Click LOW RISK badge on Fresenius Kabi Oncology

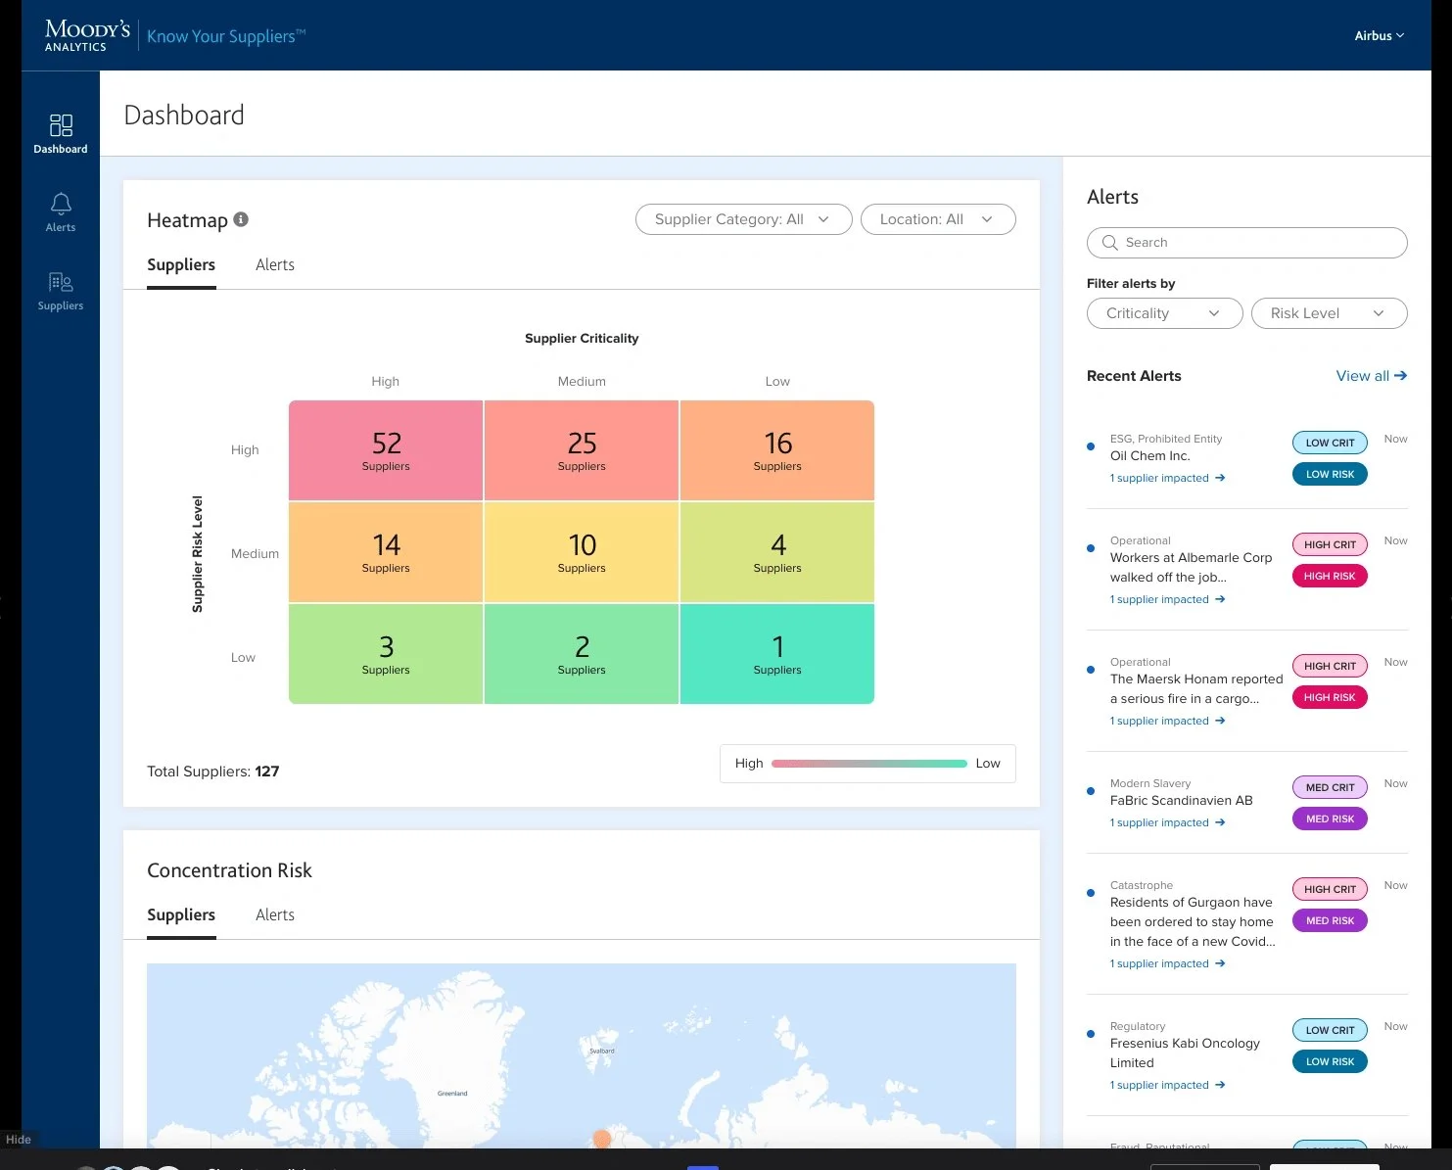pyautogui.click(x=1330, y=1061)
